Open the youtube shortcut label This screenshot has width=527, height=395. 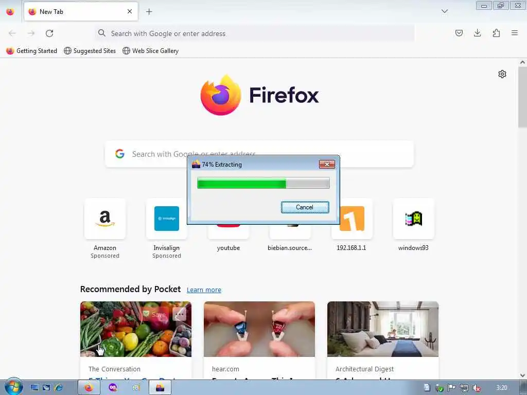[x=229, y=248]
